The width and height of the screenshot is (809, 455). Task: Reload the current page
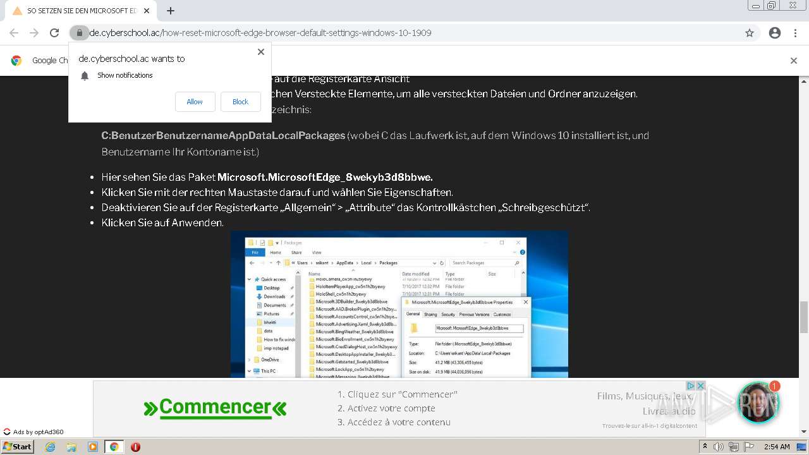point(54,33)
